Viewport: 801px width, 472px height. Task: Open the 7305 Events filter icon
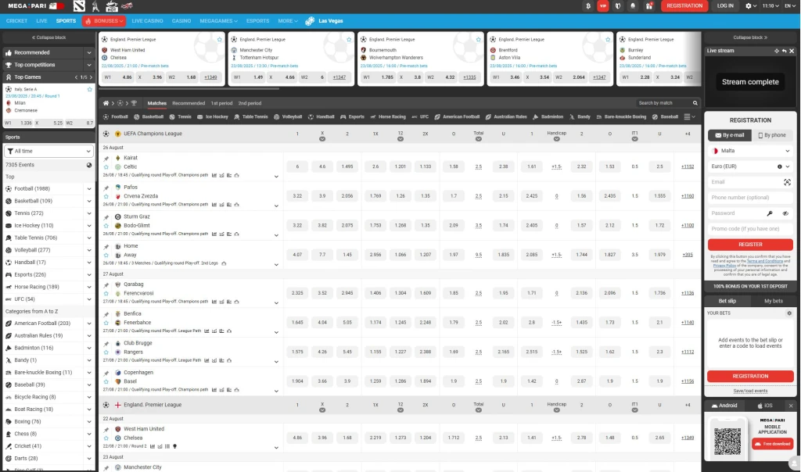coord(89,165)
